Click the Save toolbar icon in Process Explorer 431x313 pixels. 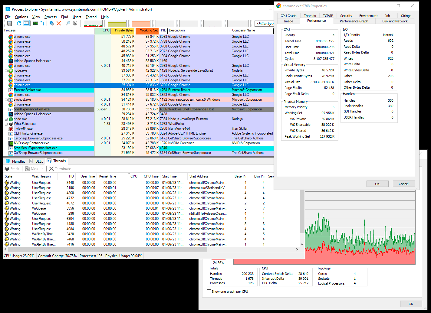click(x=9, y=23)
